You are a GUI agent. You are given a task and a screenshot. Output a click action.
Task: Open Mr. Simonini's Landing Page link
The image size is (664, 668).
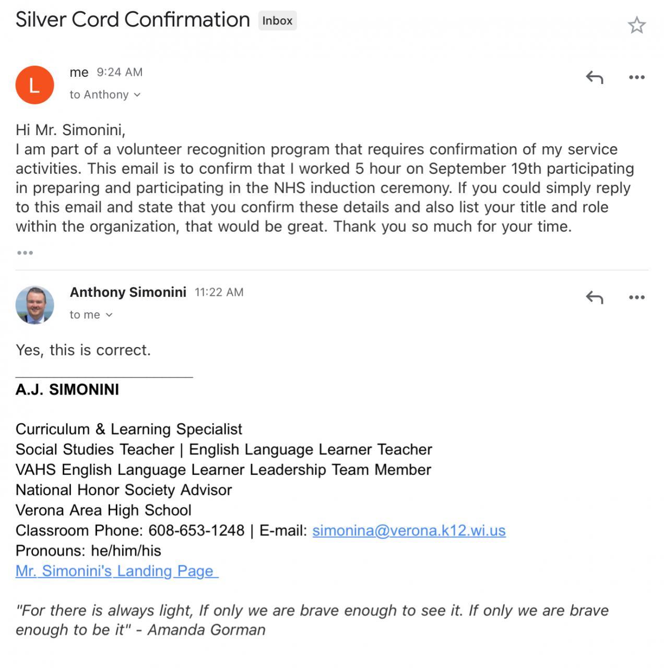coord(116,571)
